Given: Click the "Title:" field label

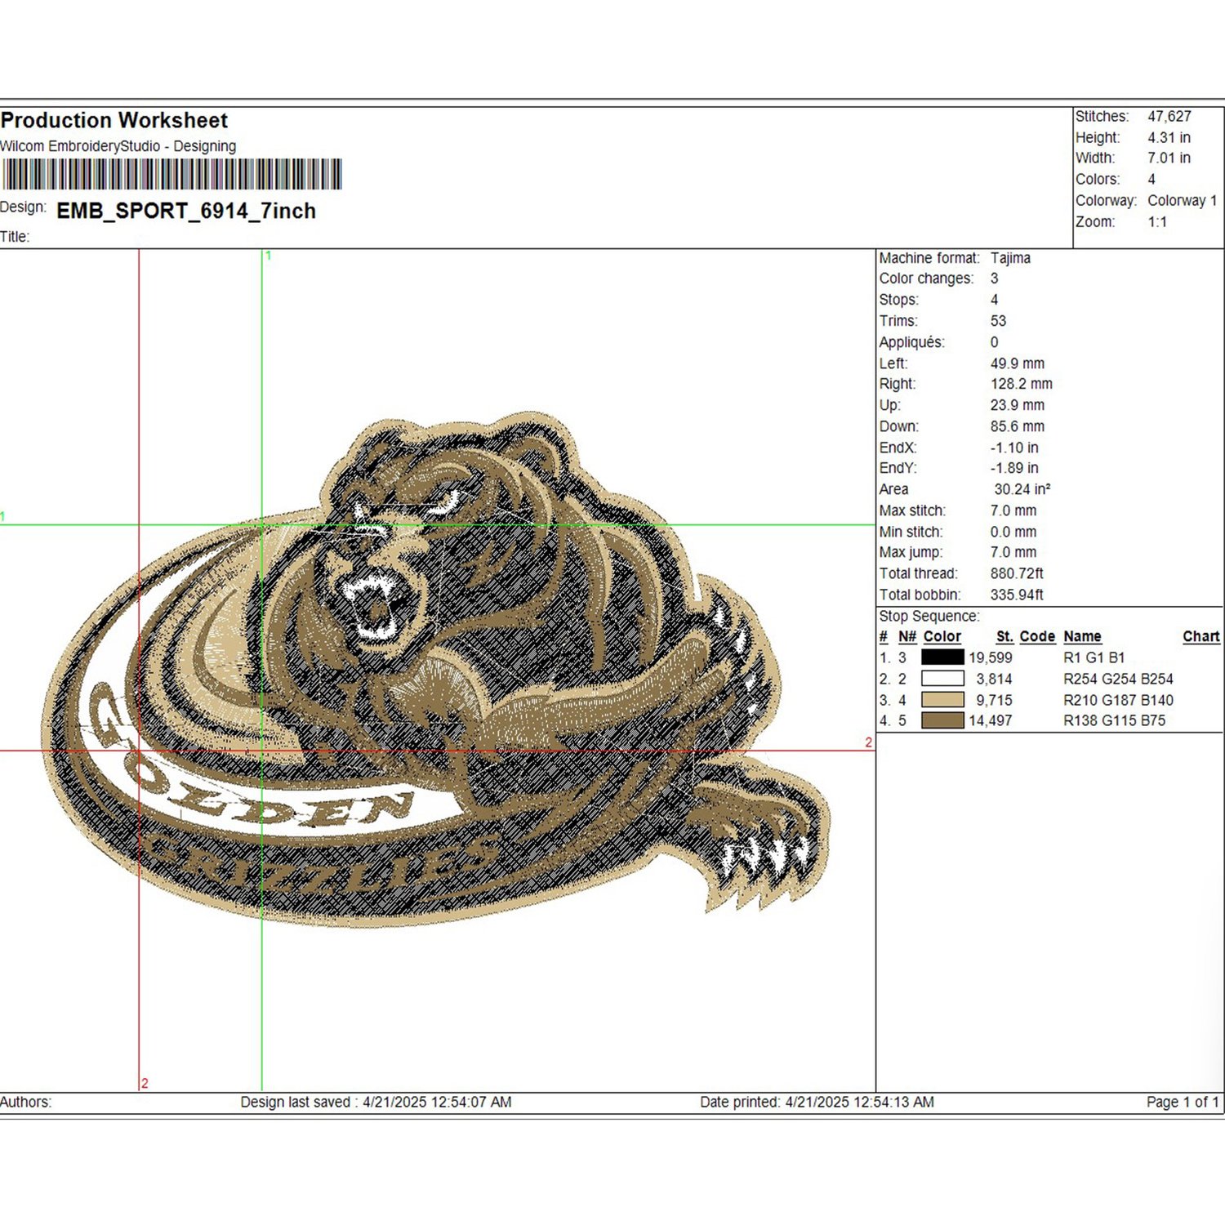Looking at the screenshot, I should [15, 237].
